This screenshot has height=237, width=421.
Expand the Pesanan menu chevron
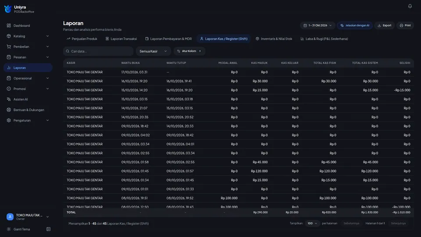(47, 57)
